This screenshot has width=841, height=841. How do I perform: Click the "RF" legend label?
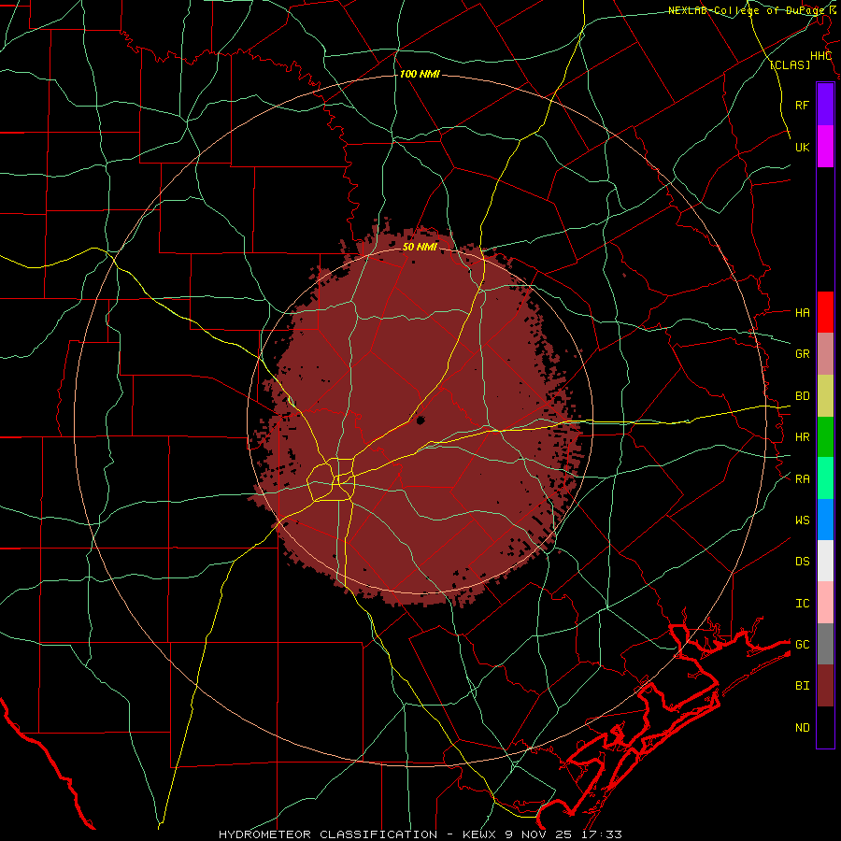coord(802,105)
